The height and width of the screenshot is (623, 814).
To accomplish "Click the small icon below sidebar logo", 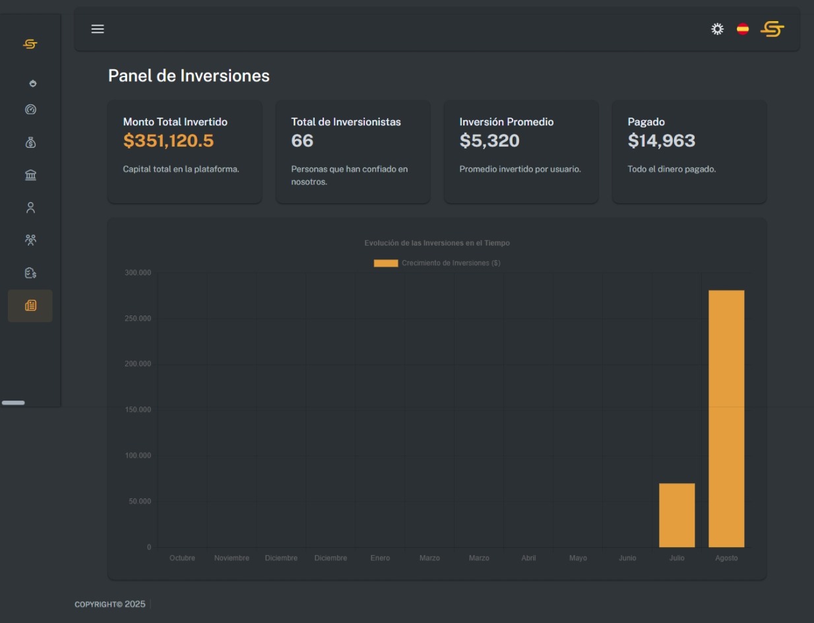I will 33,83.
